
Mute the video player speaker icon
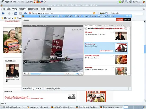pos(81,74)
